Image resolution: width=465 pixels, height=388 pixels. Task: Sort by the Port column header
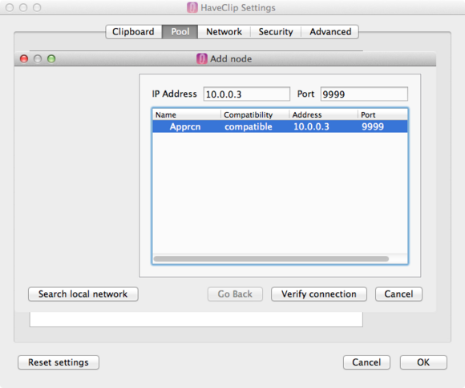[x=382, y=114]
